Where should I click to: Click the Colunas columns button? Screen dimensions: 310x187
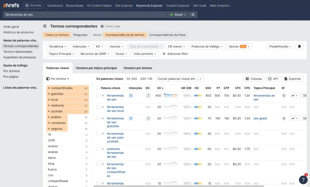point(254,79)
